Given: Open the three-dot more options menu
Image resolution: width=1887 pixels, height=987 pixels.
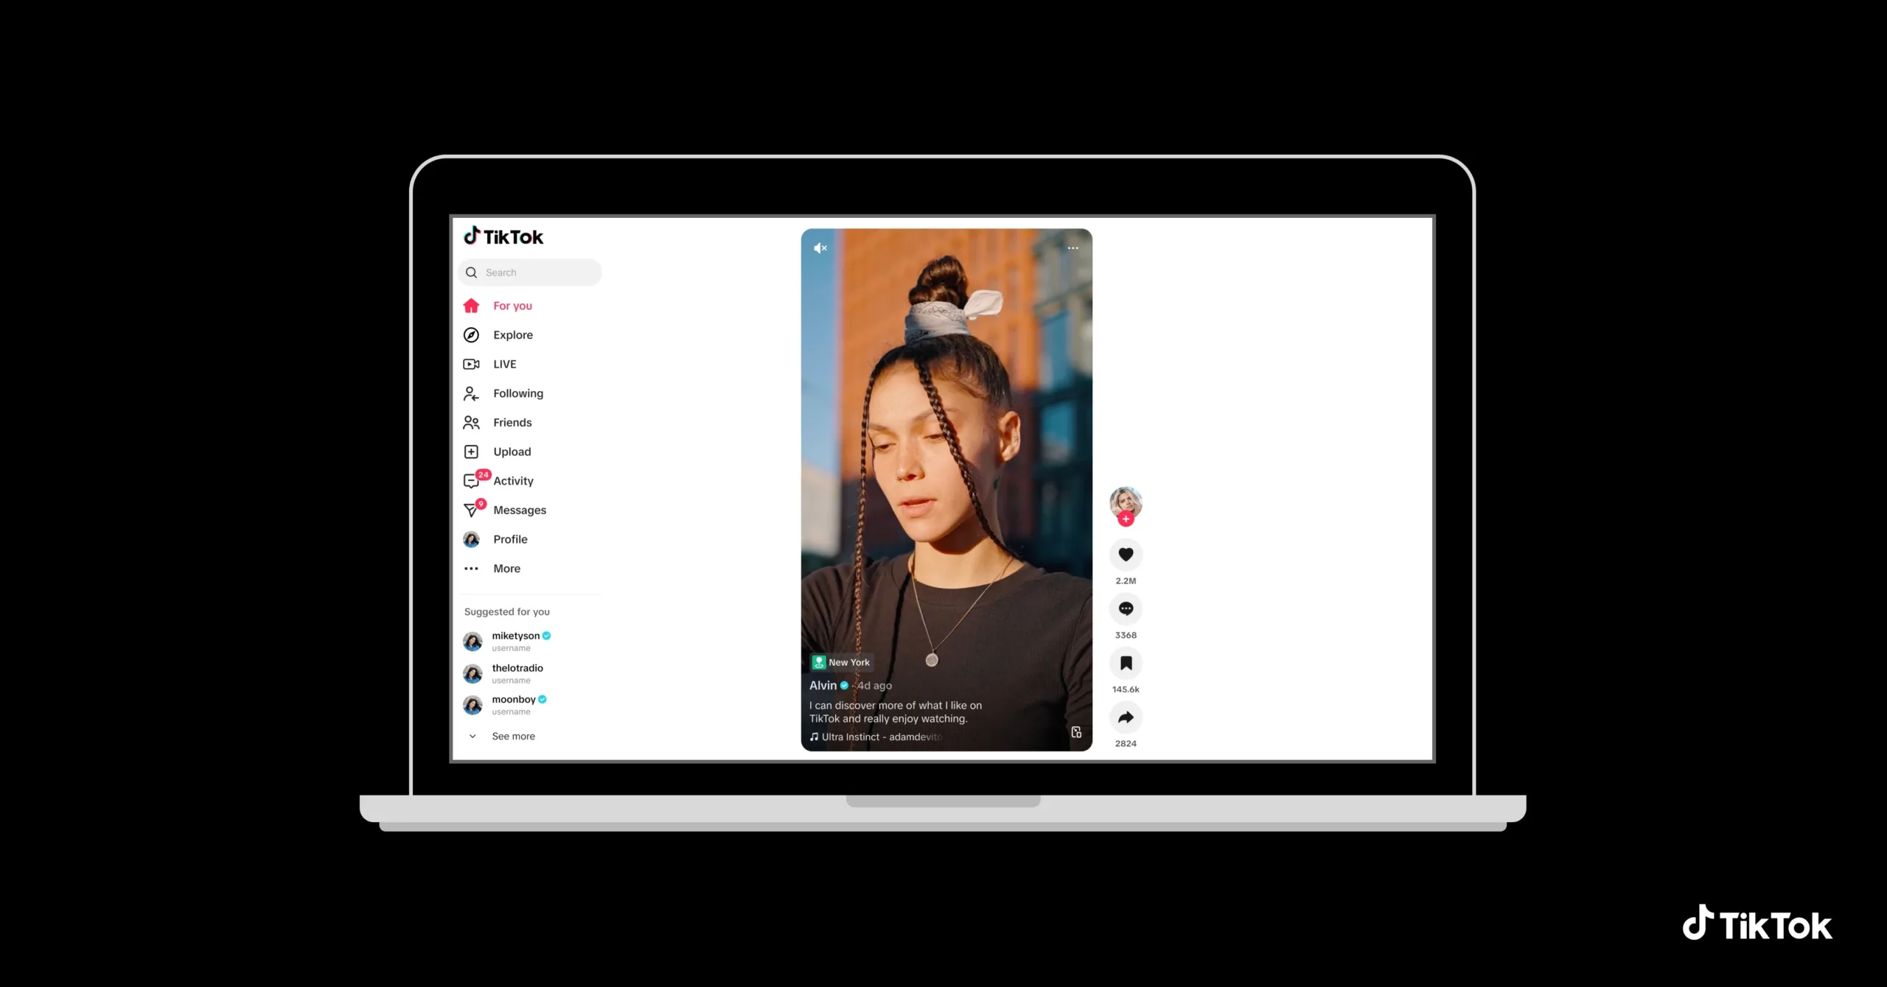Looking at the screenshot, I should point(1072,247).
